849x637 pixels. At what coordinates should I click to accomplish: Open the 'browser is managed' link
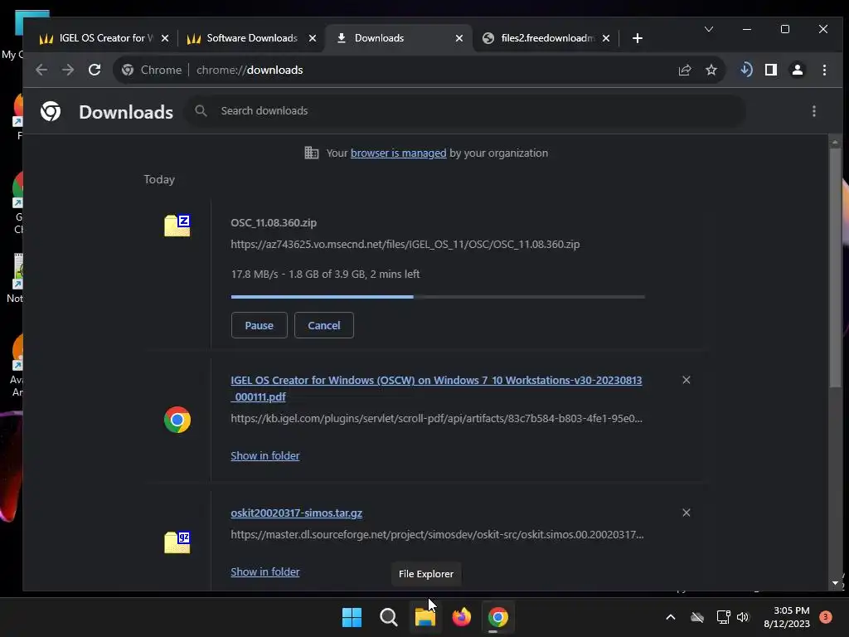[x=399, y=153]
